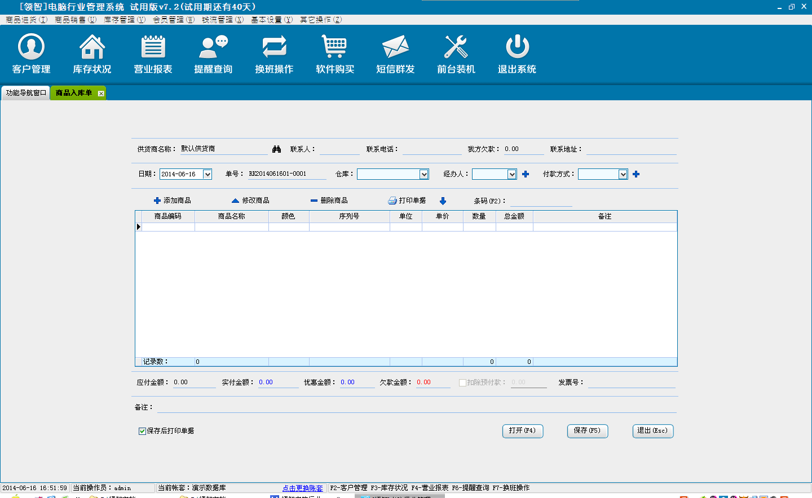812x498 pixels.
Task: Toggle the 保存后打印单据 checkbox
Action: click(143, 431)
